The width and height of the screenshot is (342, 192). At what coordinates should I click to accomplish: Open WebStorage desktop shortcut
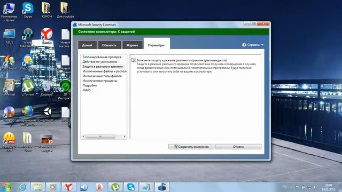[28, 62]
